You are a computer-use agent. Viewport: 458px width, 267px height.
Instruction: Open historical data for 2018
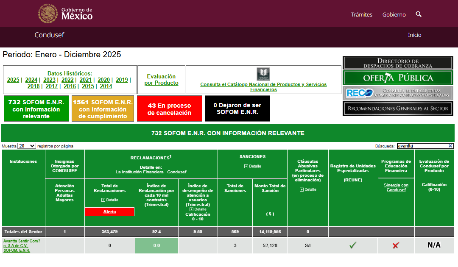coord(34,86)
